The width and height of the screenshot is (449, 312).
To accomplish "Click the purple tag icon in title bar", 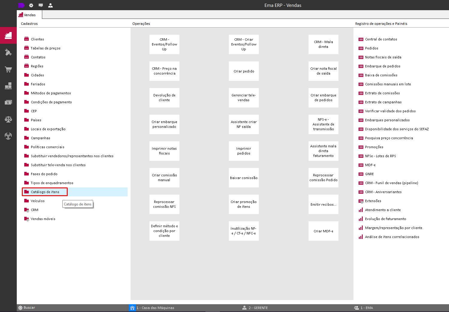I will 22,5.
